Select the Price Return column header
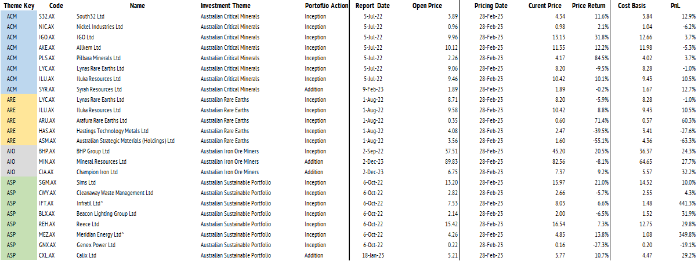 click(588, 5)
